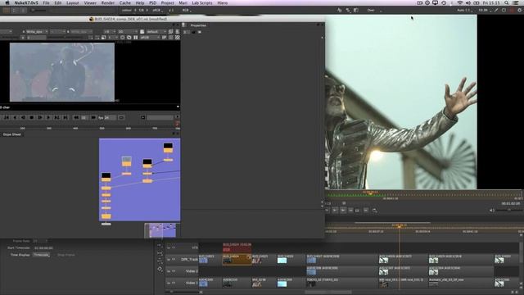Adjust the Hiero player volume slider

pos(509,211)
